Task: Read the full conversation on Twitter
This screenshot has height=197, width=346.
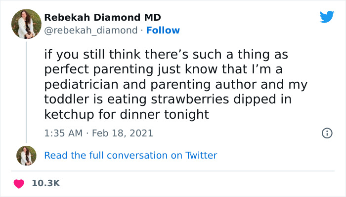Action: [x=130, y=156]
